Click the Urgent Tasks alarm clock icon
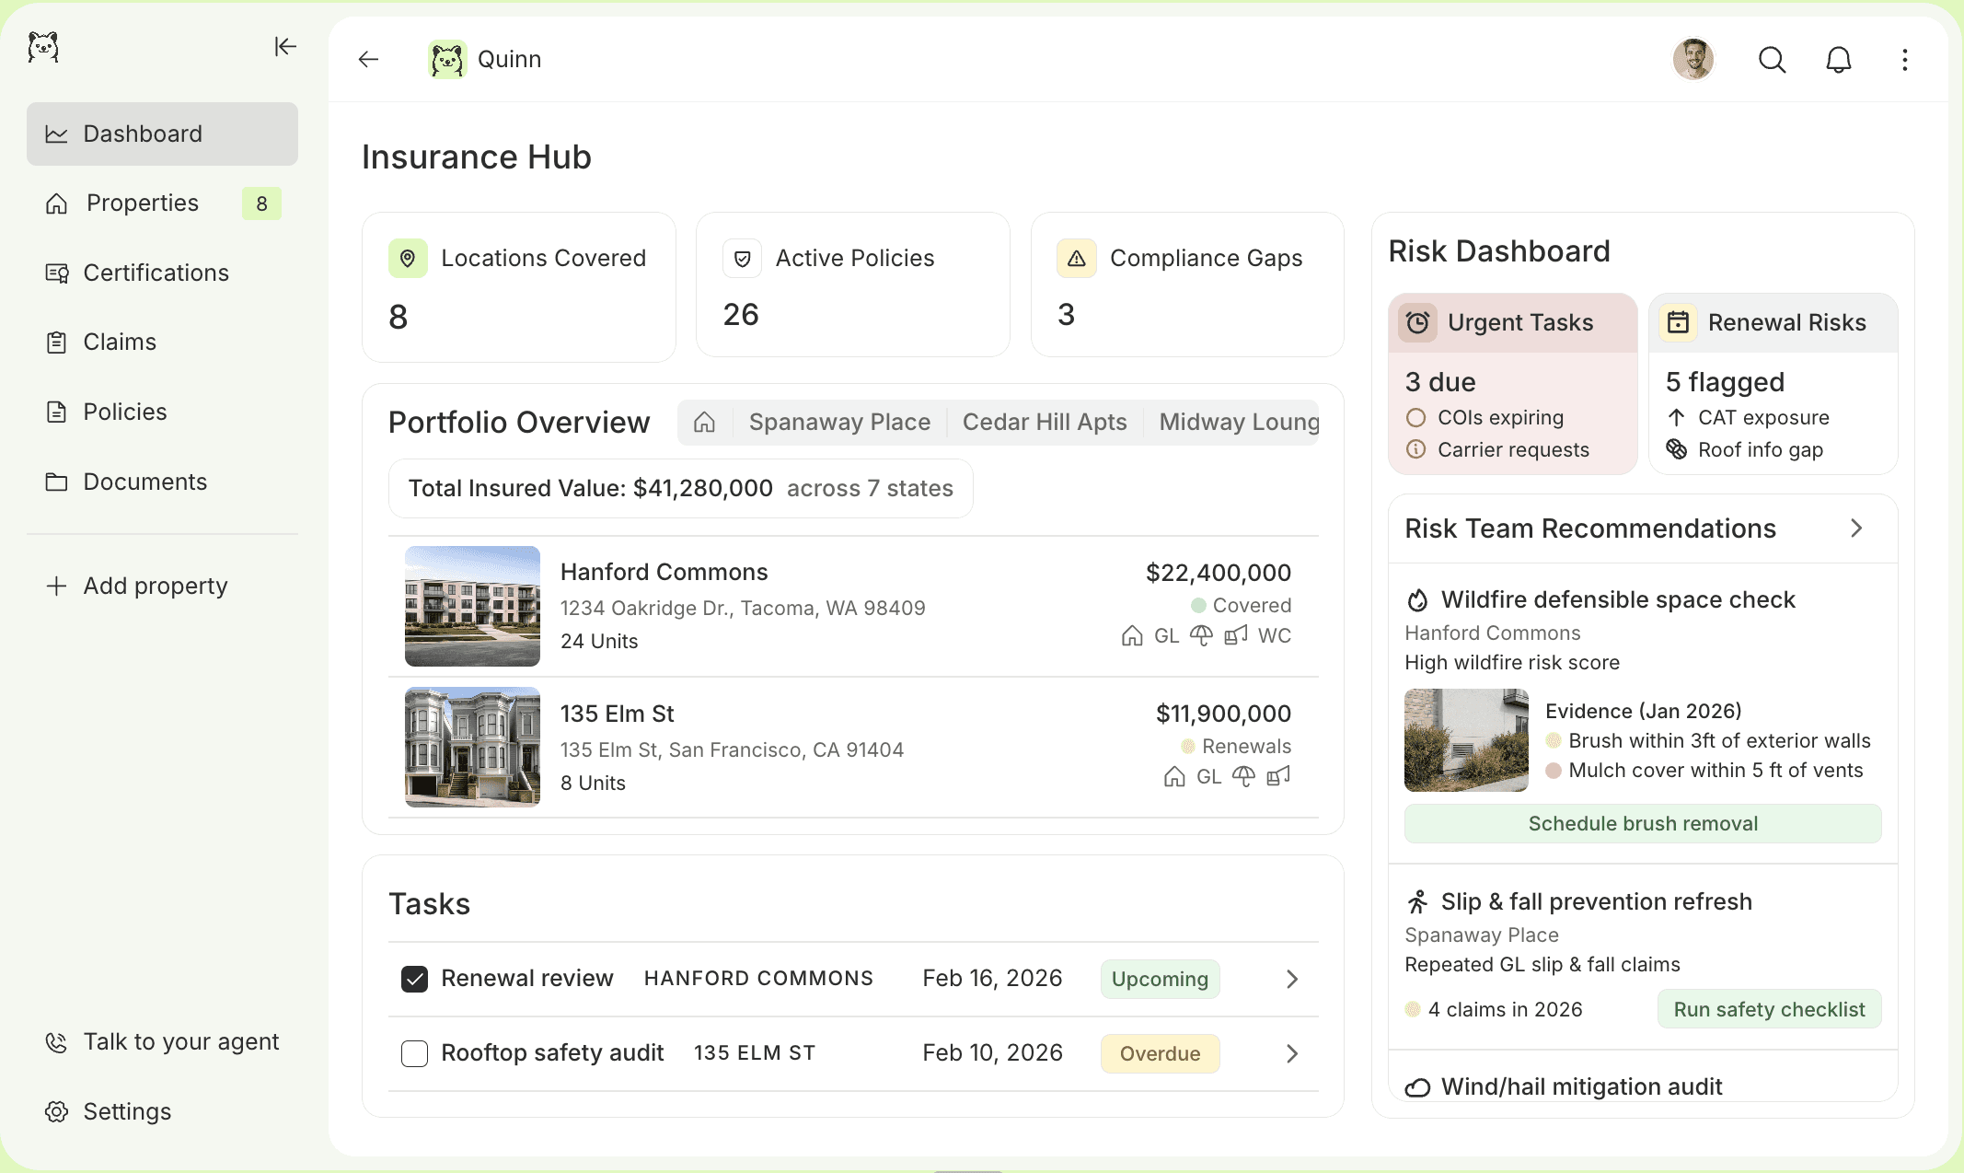The image size is (1964, 1173). tap(1417, 323)
